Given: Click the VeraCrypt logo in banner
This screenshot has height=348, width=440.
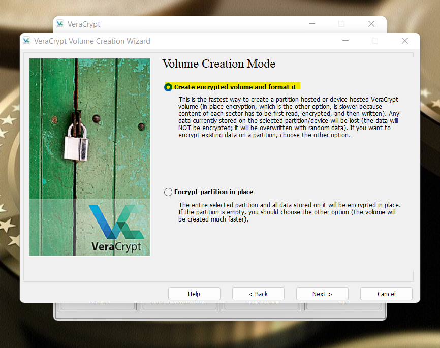Looking at the screenshot, I should pos(116,228).
